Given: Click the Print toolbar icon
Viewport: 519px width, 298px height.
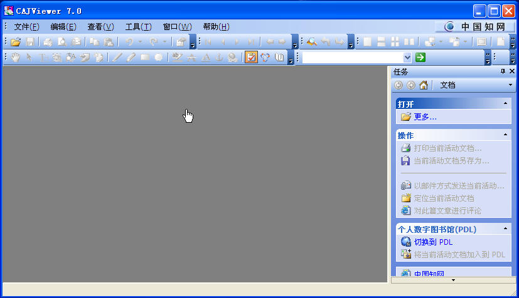Looking at the screenshot, I should (48, 42).
